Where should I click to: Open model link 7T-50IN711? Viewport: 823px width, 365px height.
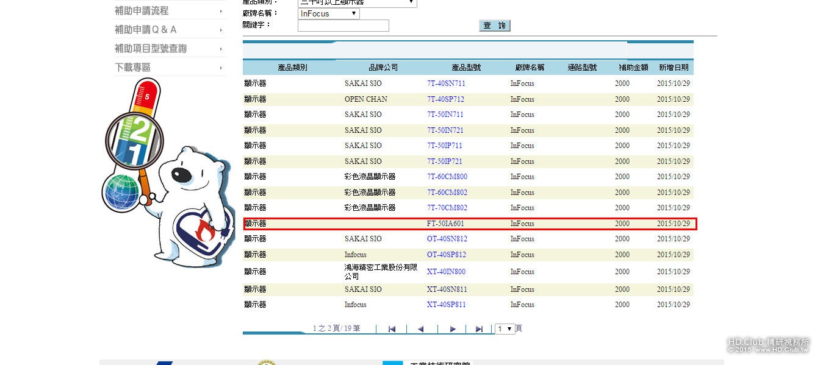click(445, 115)
